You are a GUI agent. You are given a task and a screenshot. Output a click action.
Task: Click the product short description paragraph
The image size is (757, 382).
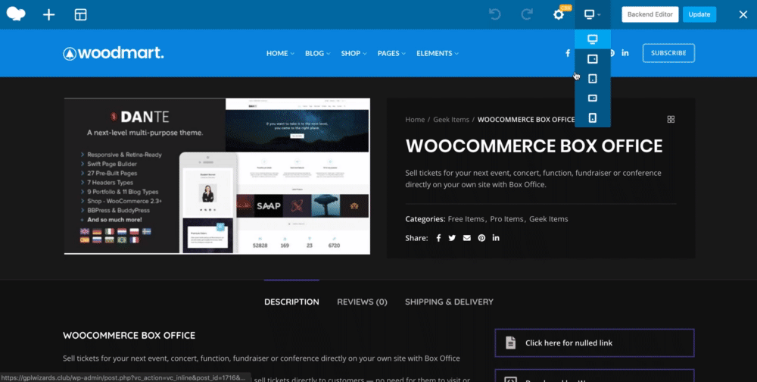tap(534, 178)
